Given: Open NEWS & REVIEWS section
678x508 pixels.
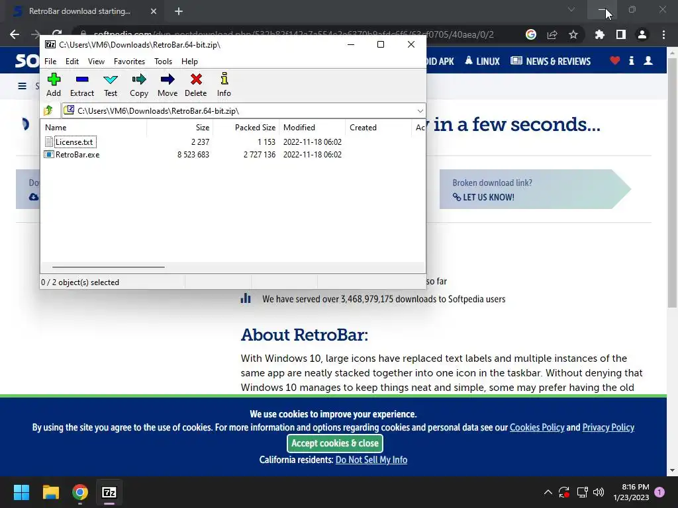Looking at the screenshot, I should pyautogui.click(x=550, y=61).
